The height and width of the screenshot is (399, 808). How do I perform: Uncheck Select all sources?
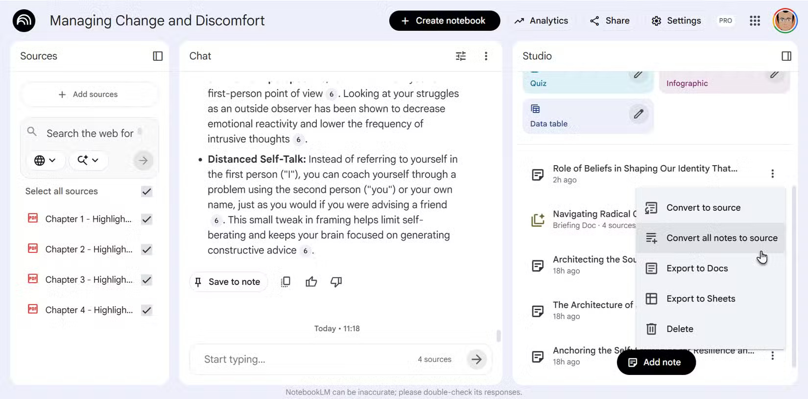[146, 191]
